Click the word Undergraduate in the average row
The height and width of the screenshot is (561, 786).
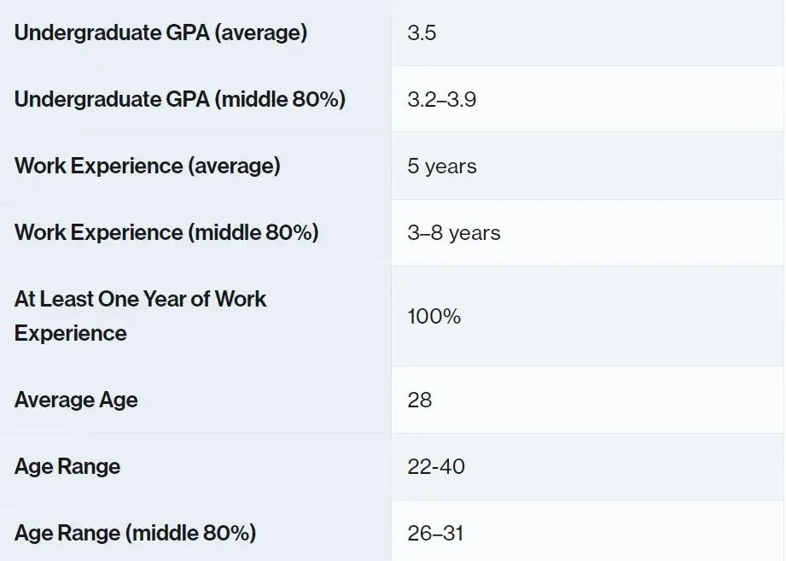pyautogui.click(x=87, y=33)
